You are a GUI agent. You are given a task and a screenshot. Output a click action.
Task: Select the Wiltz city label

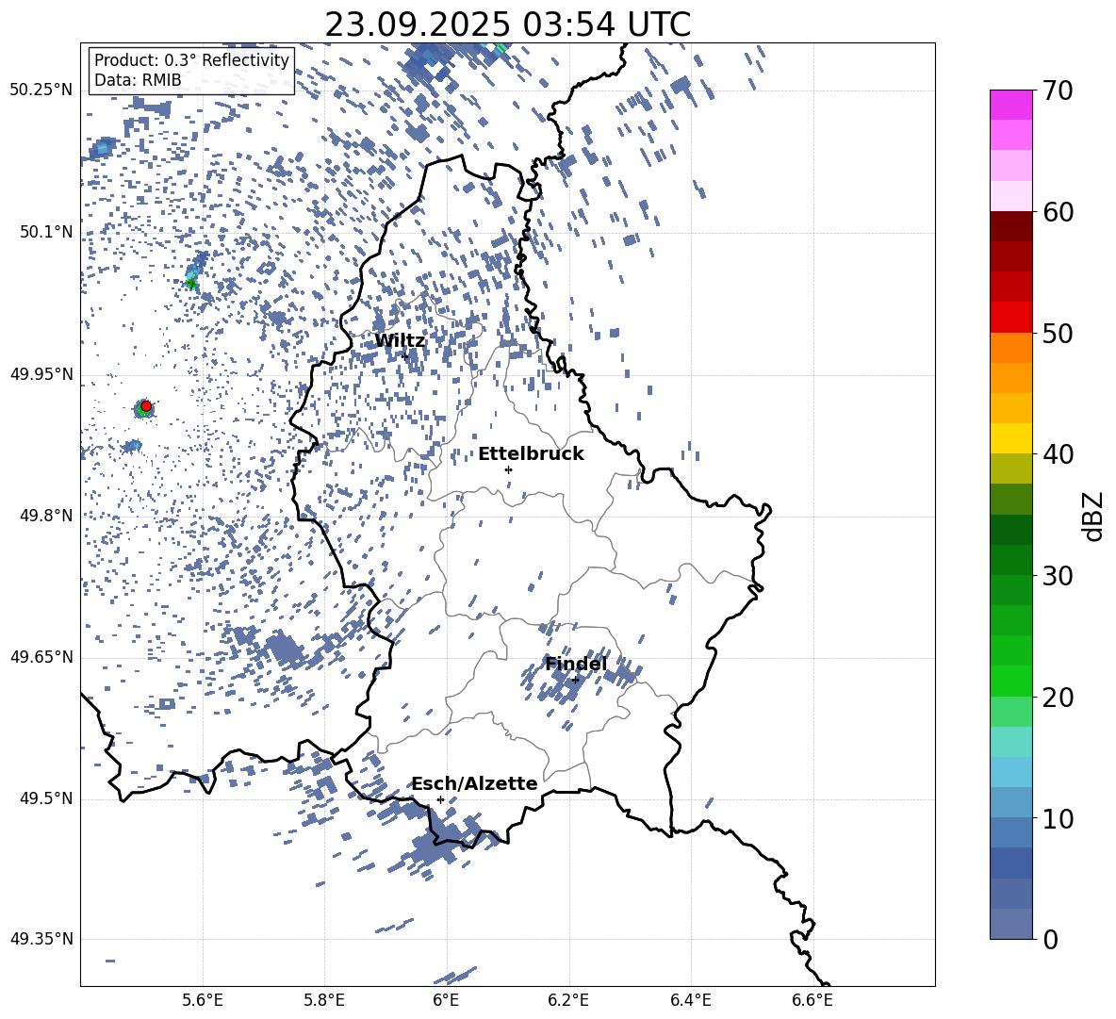[400, 341]
